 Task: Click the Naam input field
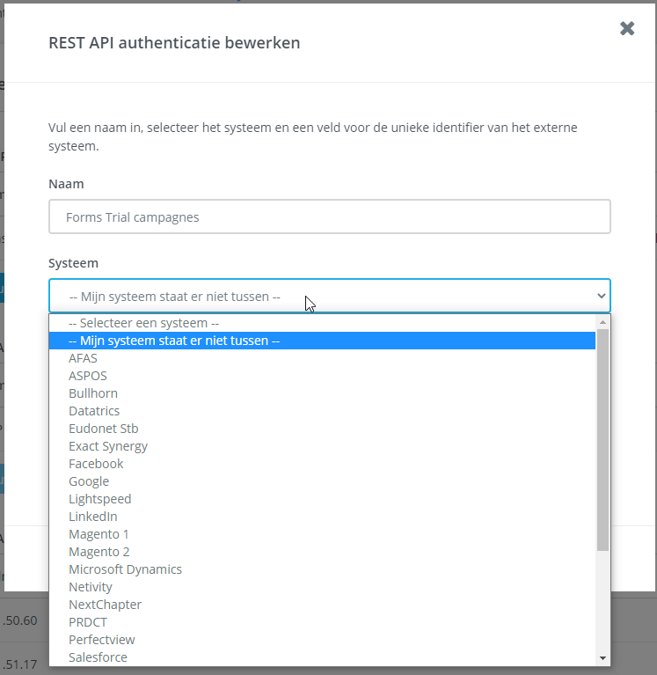329,216
